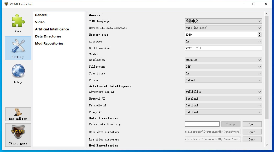Open the Lobby globe icon
Image resolution: width=274 pixels, height=152 pixels.
(18, 71)
